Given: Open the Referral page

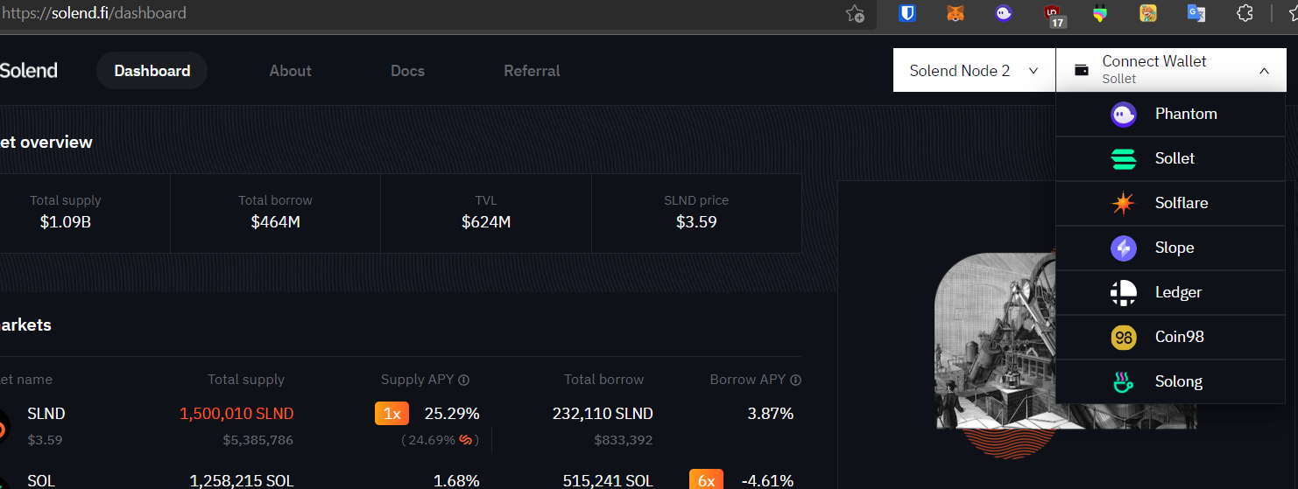Looking at the screenshot, I should (532, 71).
